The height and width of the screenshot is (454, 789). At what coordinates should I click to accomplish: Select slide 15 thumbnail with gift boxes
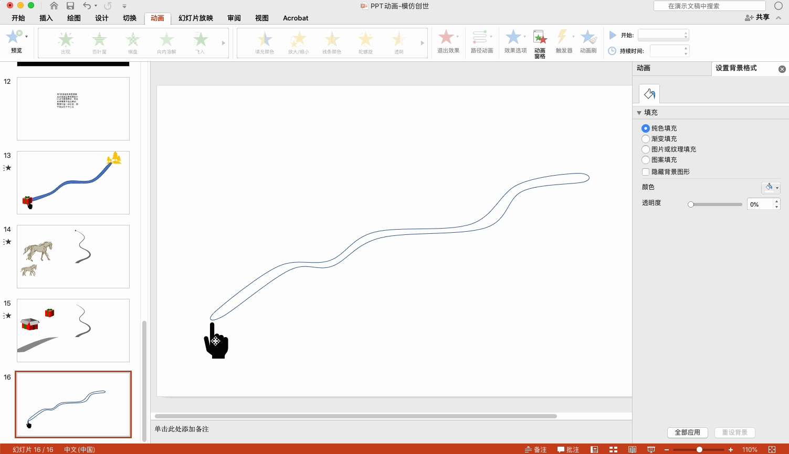(x=73, y=330)
